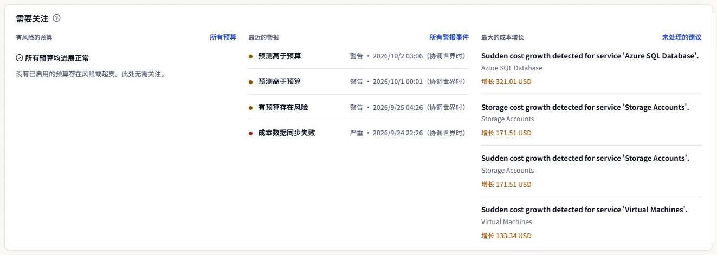The image size is (717, 255).
Task: Click the 有风险的预算 column label
Action: [34, 37]
